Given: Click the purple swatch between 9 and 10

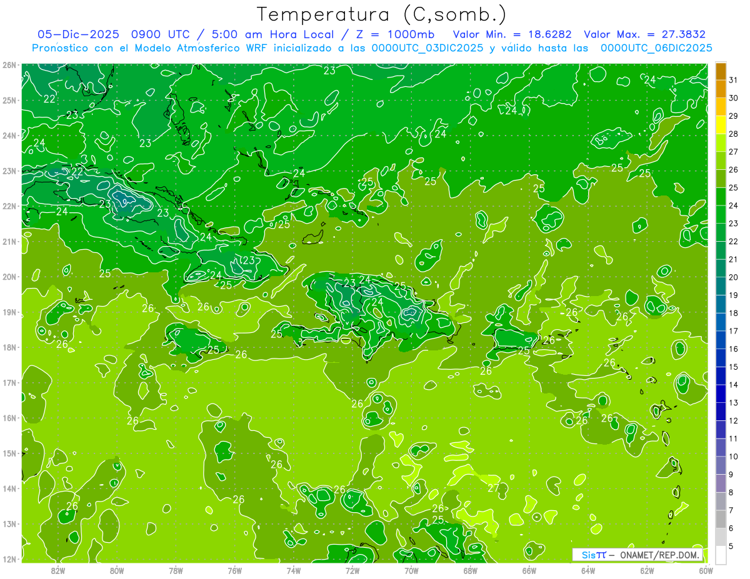Looking at the screenshot, I should point(721,465).
